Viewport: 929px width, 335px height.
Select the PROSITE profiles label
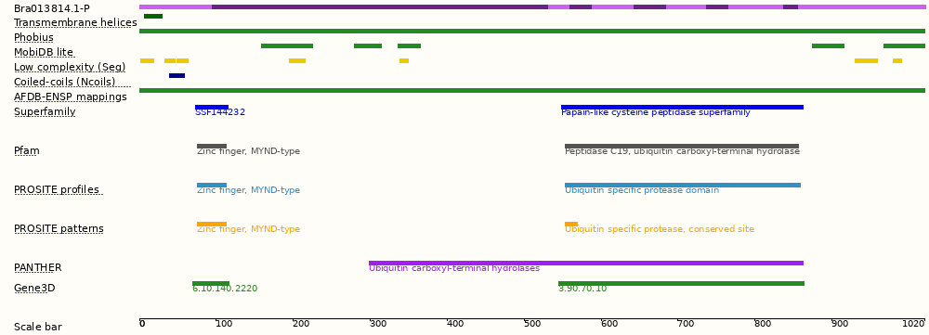coord(58,189)
